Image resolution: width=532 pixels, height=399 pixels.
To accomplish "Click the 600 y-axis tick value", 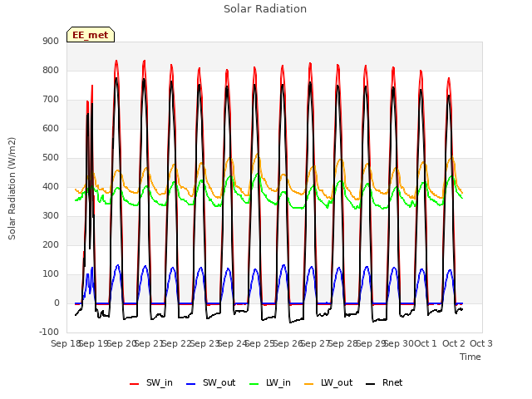I will click(51, 129).
